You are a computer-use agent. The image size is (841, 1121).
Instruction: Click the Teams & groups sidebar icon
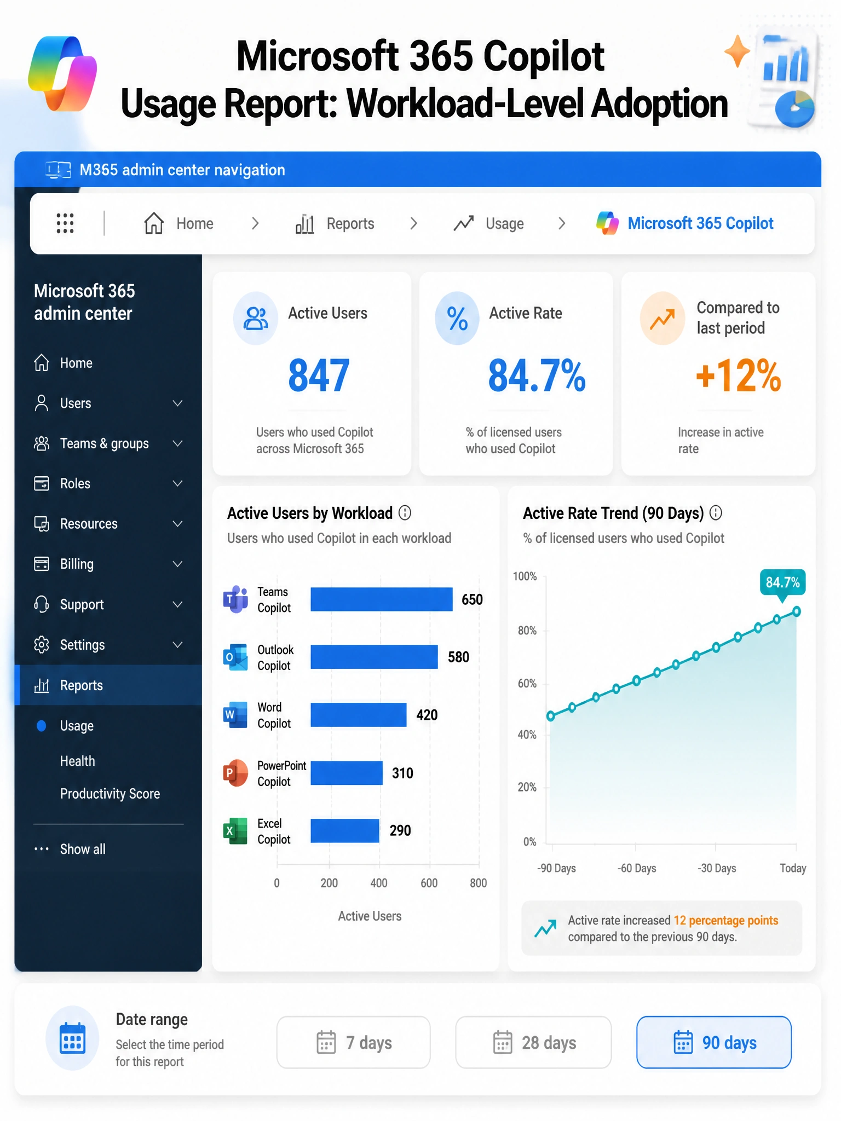point(42,443)
